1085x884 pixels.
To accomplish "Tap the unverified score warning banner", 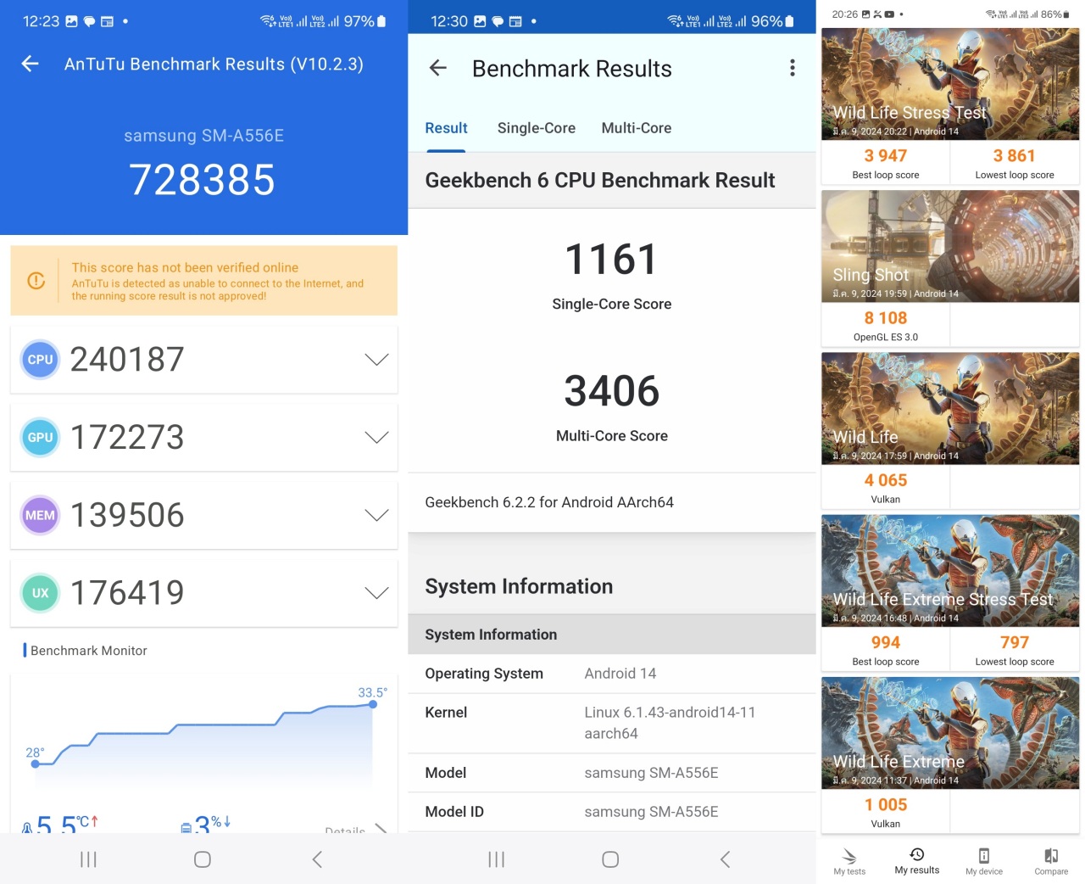I will [x=203, y=281].
